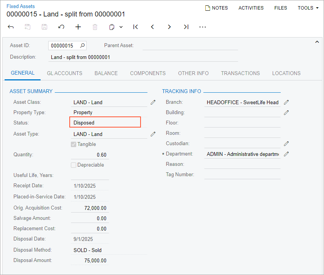This screenshot has width=324, height=275.
Task: Go to the first record
Action: pos(136,27)
